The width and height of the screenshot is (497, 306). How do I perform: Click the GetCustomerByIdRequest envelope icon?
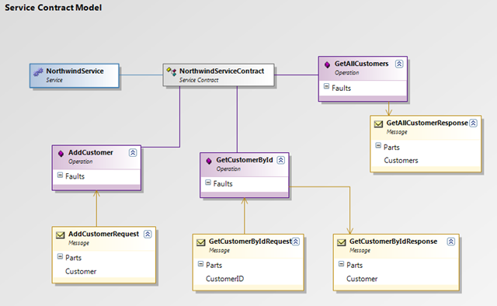pos(201,242)
